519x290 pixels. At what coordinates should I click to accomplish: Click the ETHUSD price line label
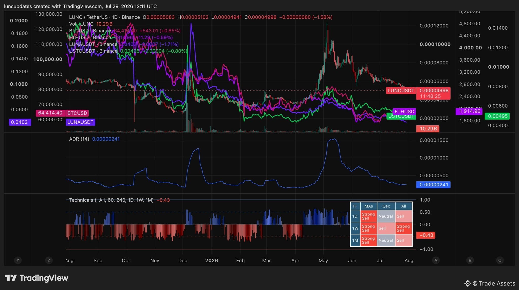404,111
